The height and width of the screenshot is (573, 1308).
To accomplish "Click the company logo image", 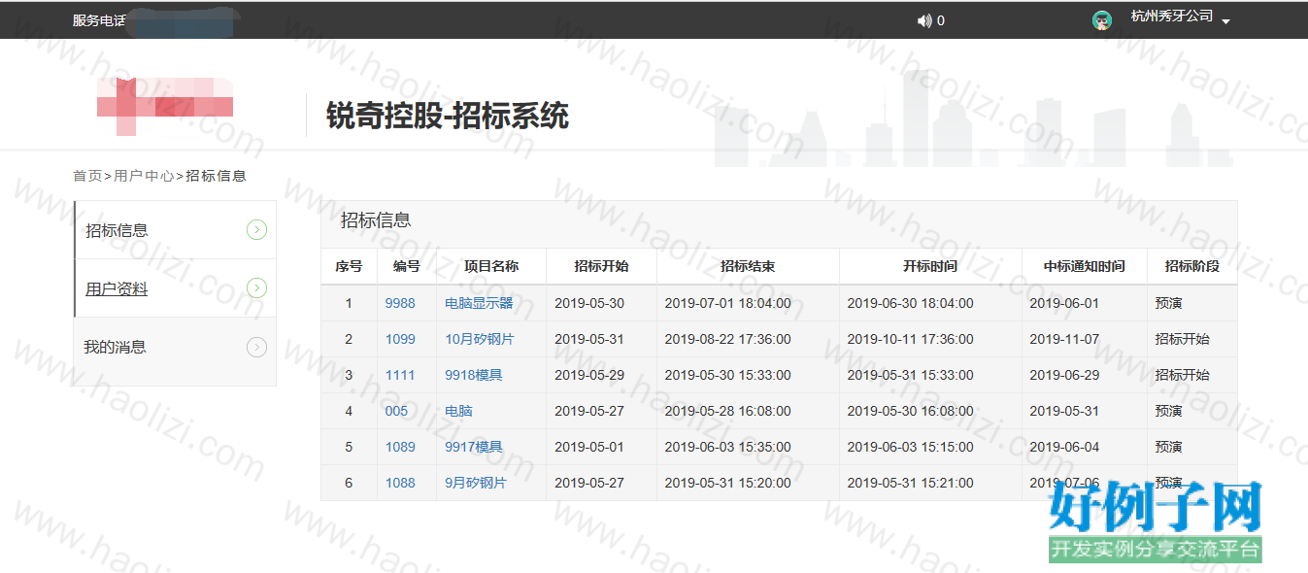I will pos(165,107).
